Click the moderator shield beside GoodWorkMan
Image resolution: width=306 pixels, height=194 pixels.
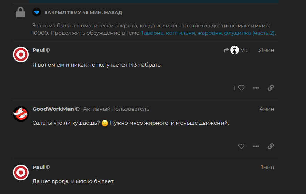77,109
